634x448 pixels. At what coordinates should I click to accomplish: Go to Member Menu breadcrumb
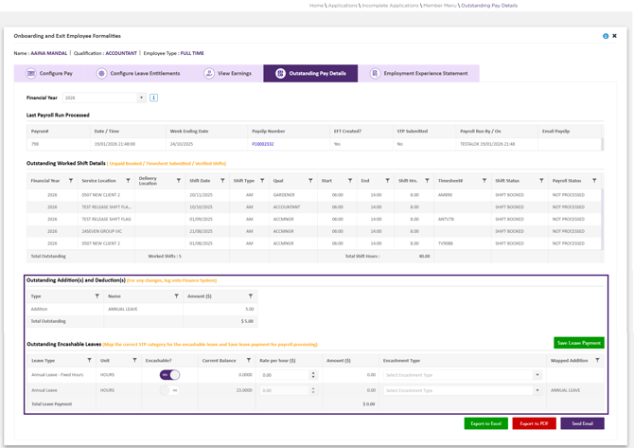pos(440,6)
